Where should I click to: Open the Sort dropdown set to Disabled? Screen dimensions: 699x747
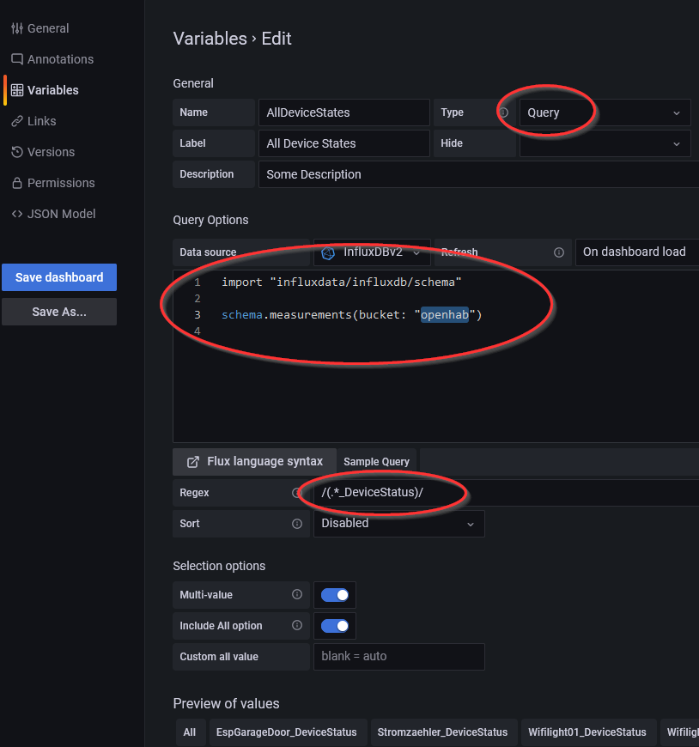point(398,524)
